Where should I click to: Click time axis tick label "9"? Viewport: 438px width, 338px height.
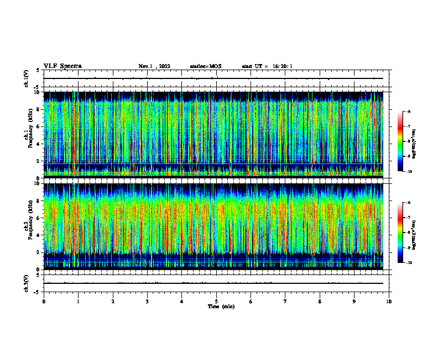[354, 302]
